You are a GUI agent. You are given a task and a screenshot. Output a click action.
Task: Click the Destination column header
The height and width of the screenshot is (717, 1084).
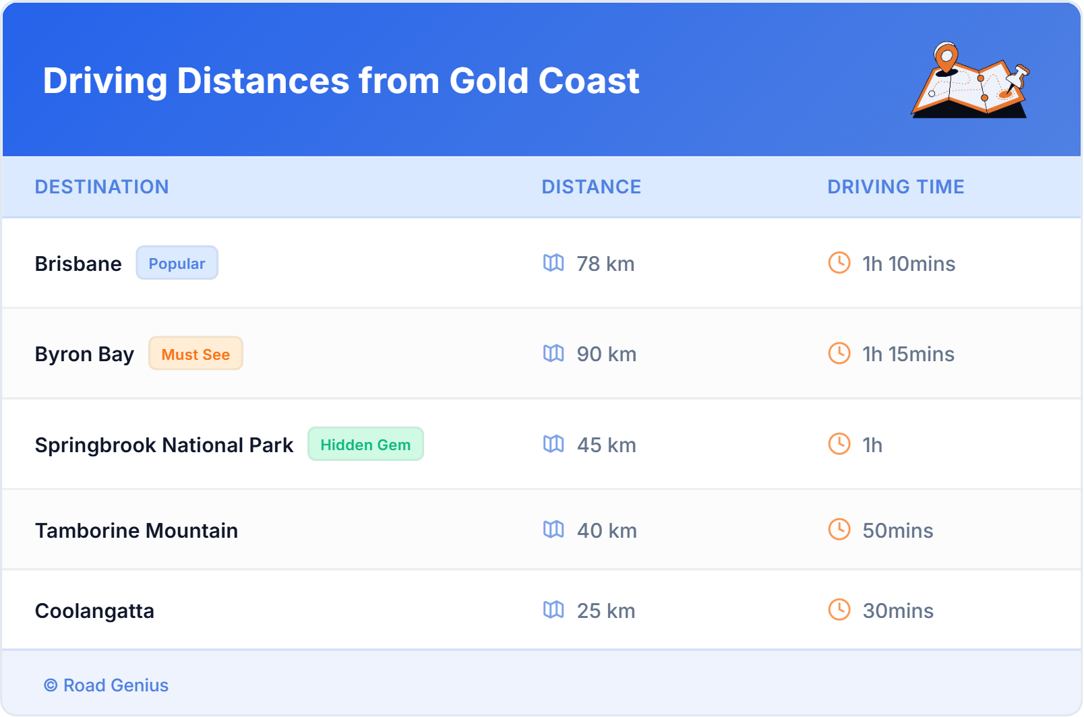pyautogui.click(x=102, y=187)
